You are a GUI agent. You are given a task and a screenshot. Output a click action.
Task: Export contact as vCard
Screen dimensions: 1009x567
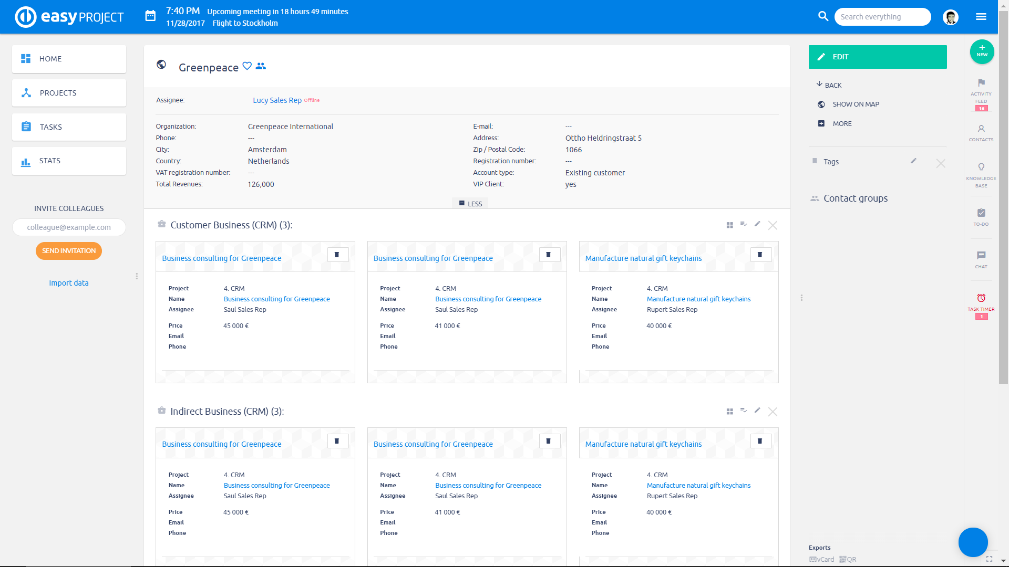822,559
